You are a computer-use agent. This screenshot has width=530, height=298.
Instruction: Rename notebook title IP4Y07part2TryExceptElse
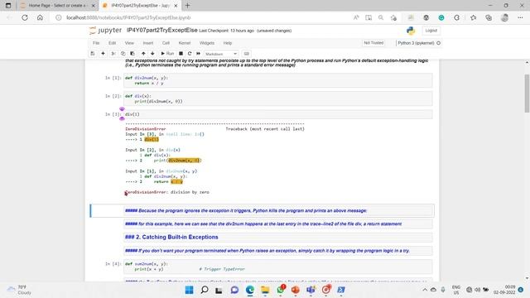(162, 30)
